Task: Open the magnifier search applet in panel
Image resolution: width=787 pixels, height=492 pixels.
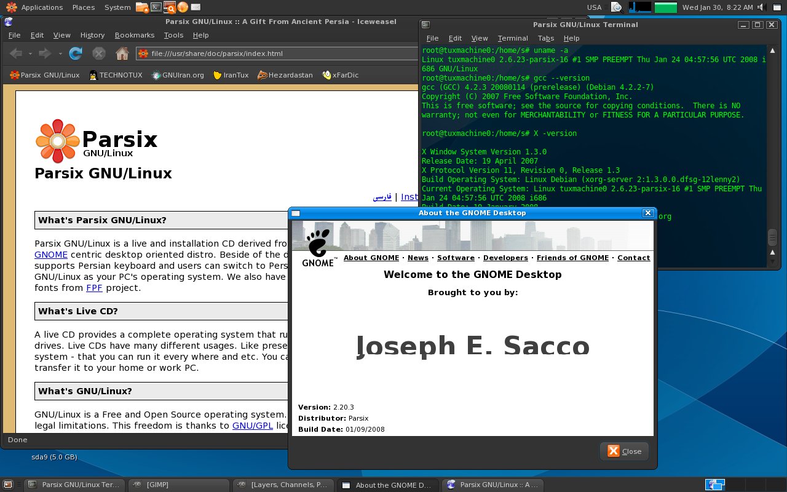Action: click(x=617, y=7)
